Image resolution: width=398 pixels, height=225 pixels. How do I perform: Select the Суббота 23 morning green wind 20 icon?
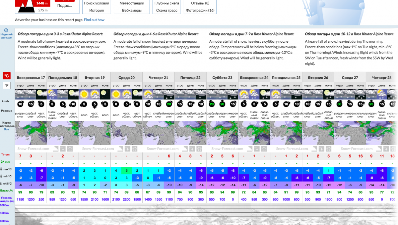pyautogui.click(x=212, y=105)
